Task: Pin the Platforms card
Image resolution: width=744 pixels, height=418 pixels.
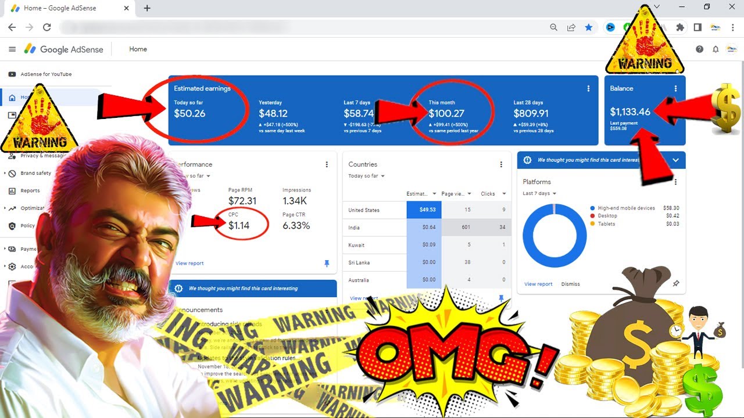Action: [x=675, y=284]
